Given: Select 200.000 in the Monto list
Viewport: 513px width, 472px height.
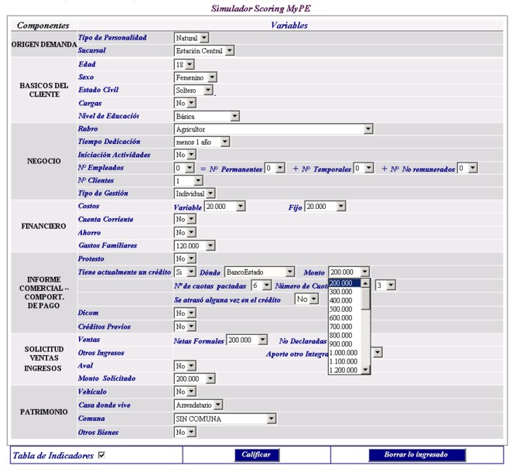Looking at the screenshot, I should pyautogui.click(x=345, y=283).
